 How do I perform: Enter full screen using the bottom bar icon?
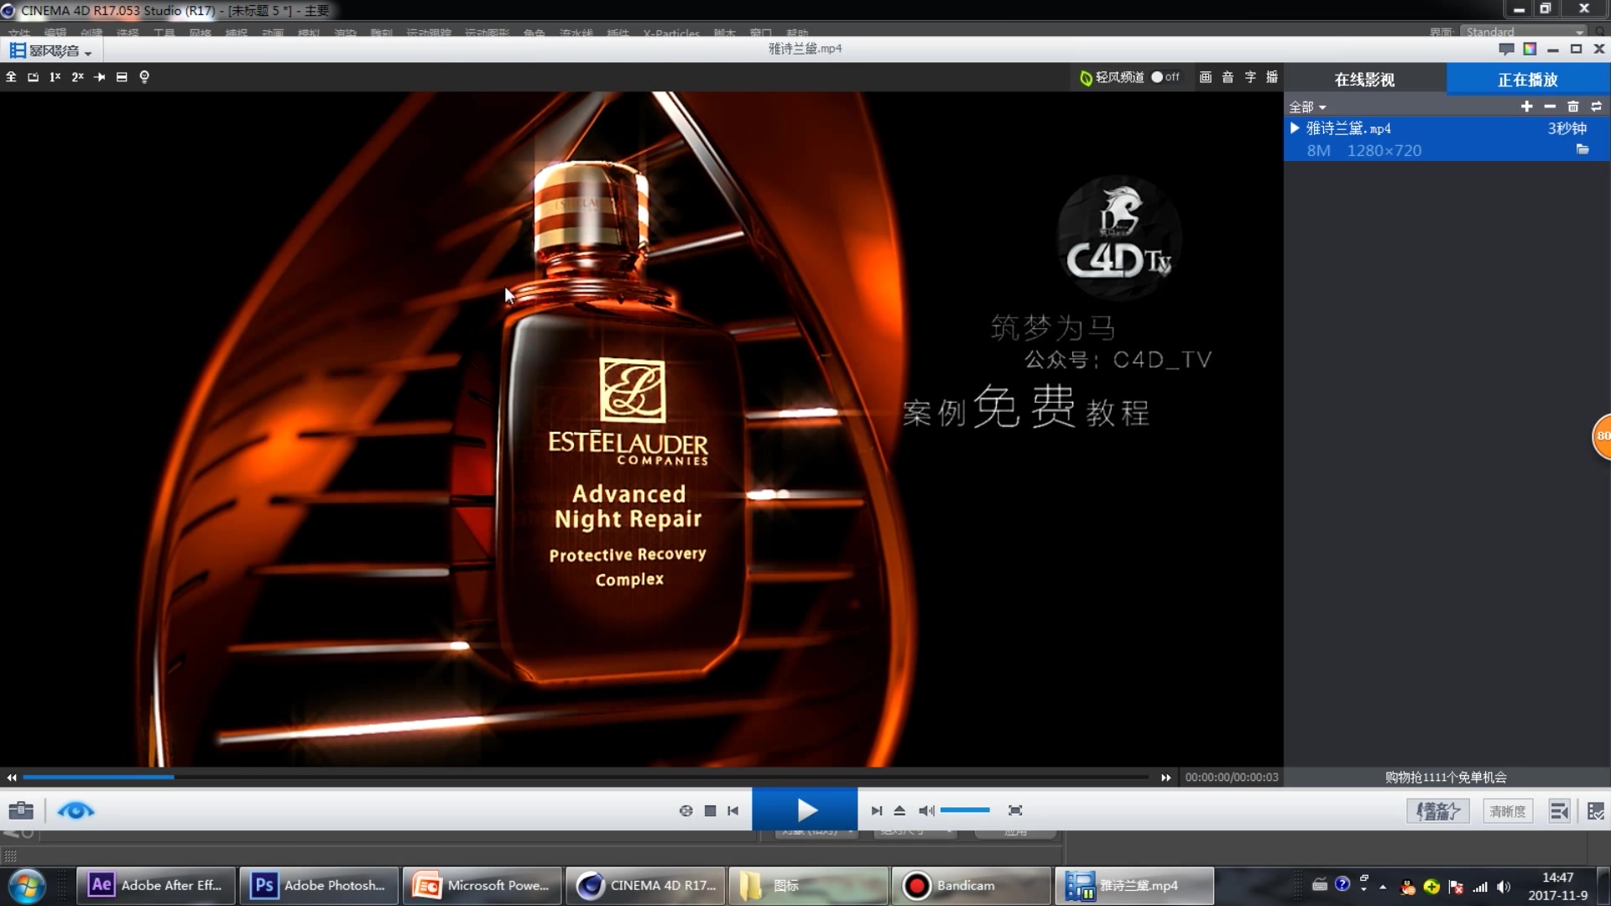click(1015, 811)
